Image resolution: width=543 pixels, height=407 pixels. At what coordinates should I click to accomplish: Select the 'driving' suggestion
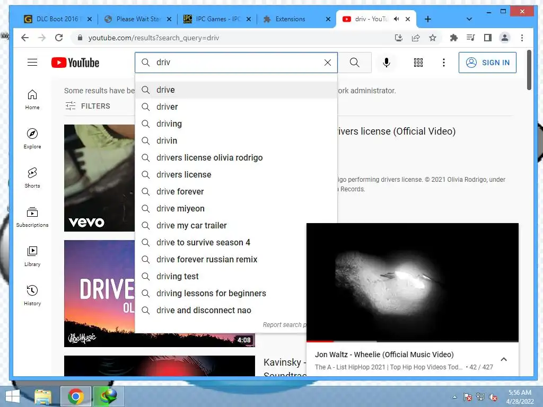pyautogui.click(x=236, y=124)
